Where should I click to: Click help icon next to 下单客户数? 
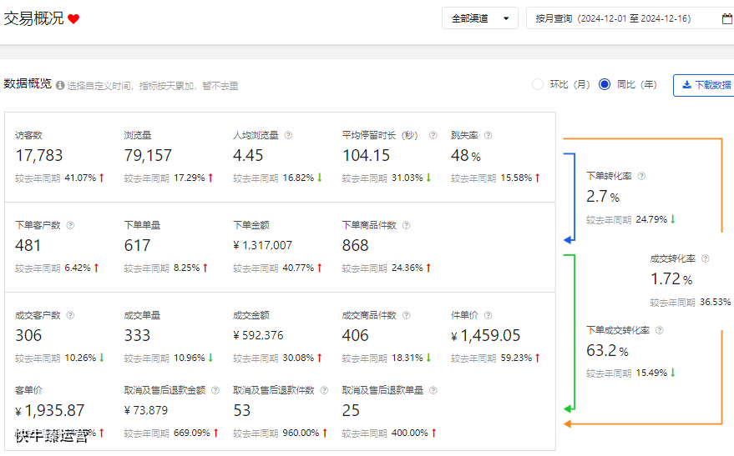[x=70, y=225]
